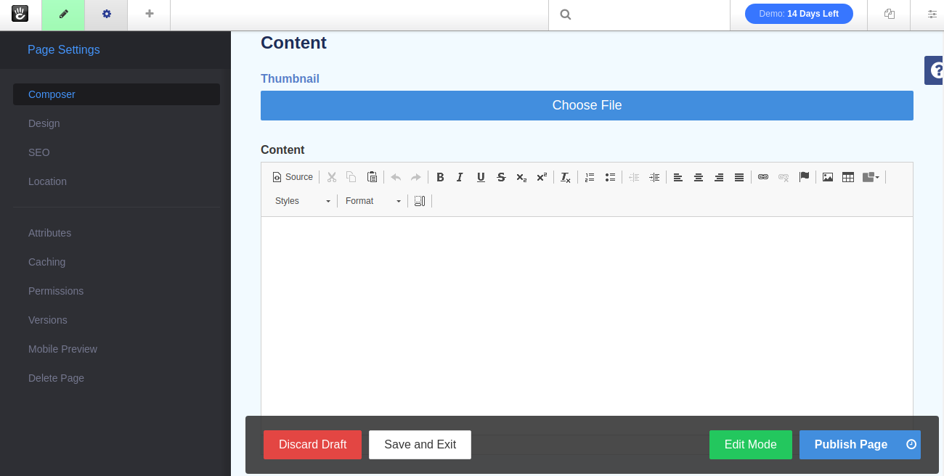This screenshot has width=944, height=476.
Task: Insert an image via toolbar icon
Action: tap(827, 177)
